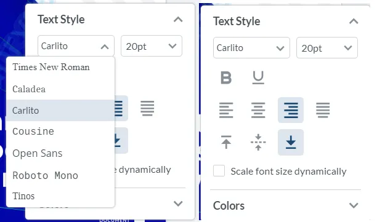Select right text alignment in right panel
Viewport: 377px width, 222px height.
(x=291, y=110)
